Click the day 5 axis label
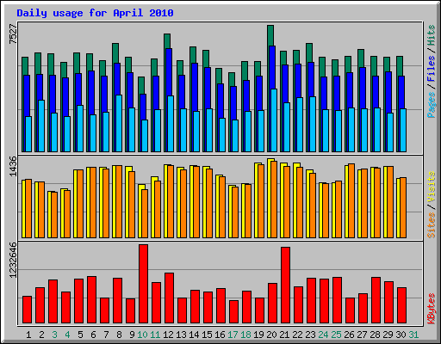 (80, 335)
